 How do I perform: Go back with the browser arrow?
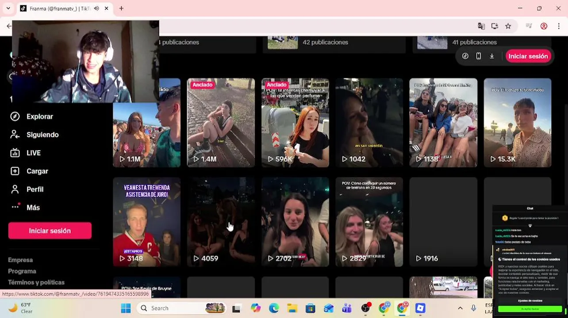pyautogui.click(x=8, y=26)
